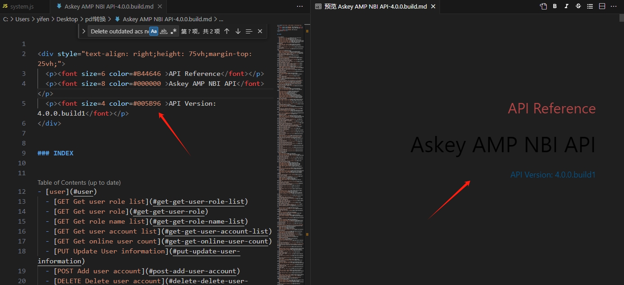624x285 pixels.
Task: Close the 预览 preview tab
Action: tap(433, 6)
